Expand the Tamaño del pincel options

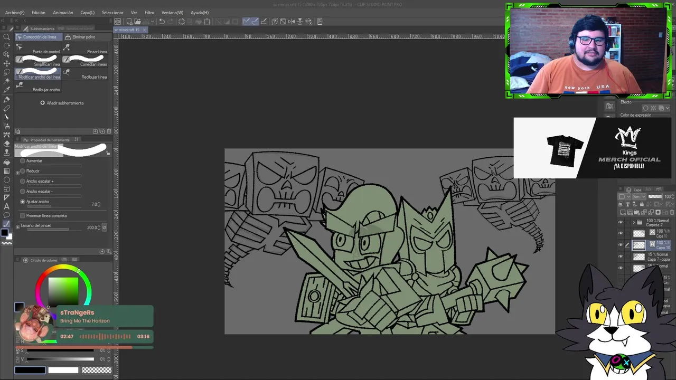pos(17,226)
